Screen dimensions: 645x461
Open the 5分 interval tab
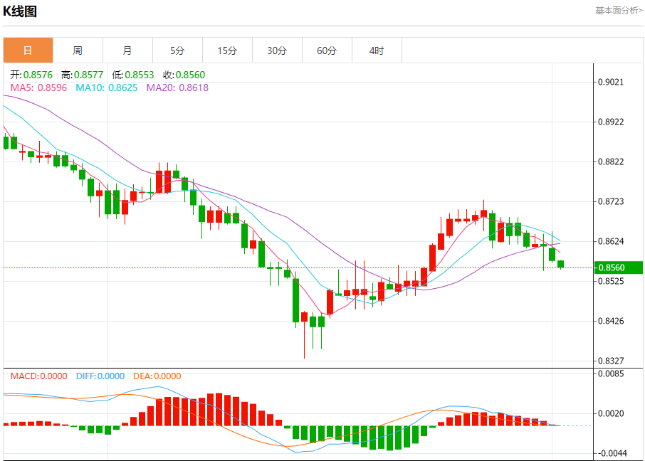tap(177, 51)
